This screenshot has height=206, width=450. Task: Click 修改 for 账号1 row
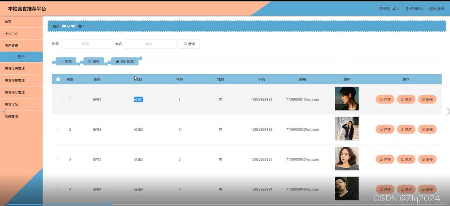coord(406,99)
